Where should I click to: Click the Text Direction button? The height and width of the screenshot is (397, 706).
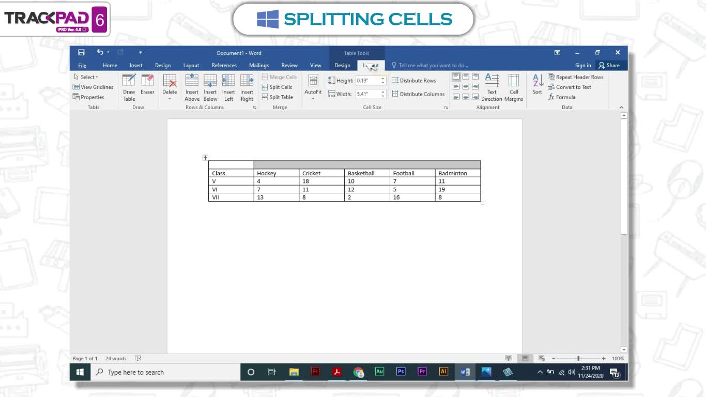coord(492,87)
